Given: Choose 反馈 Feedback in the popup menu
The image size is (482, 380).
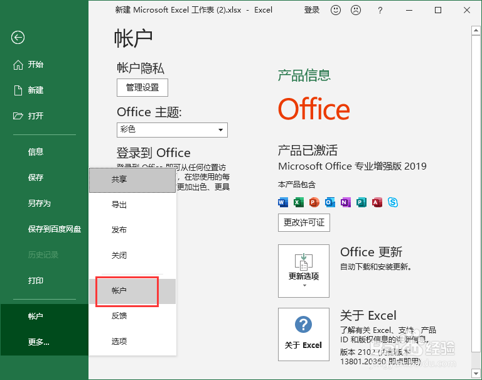Looking at the screenshot, I should pyautogui.click(x=132, y=316).
